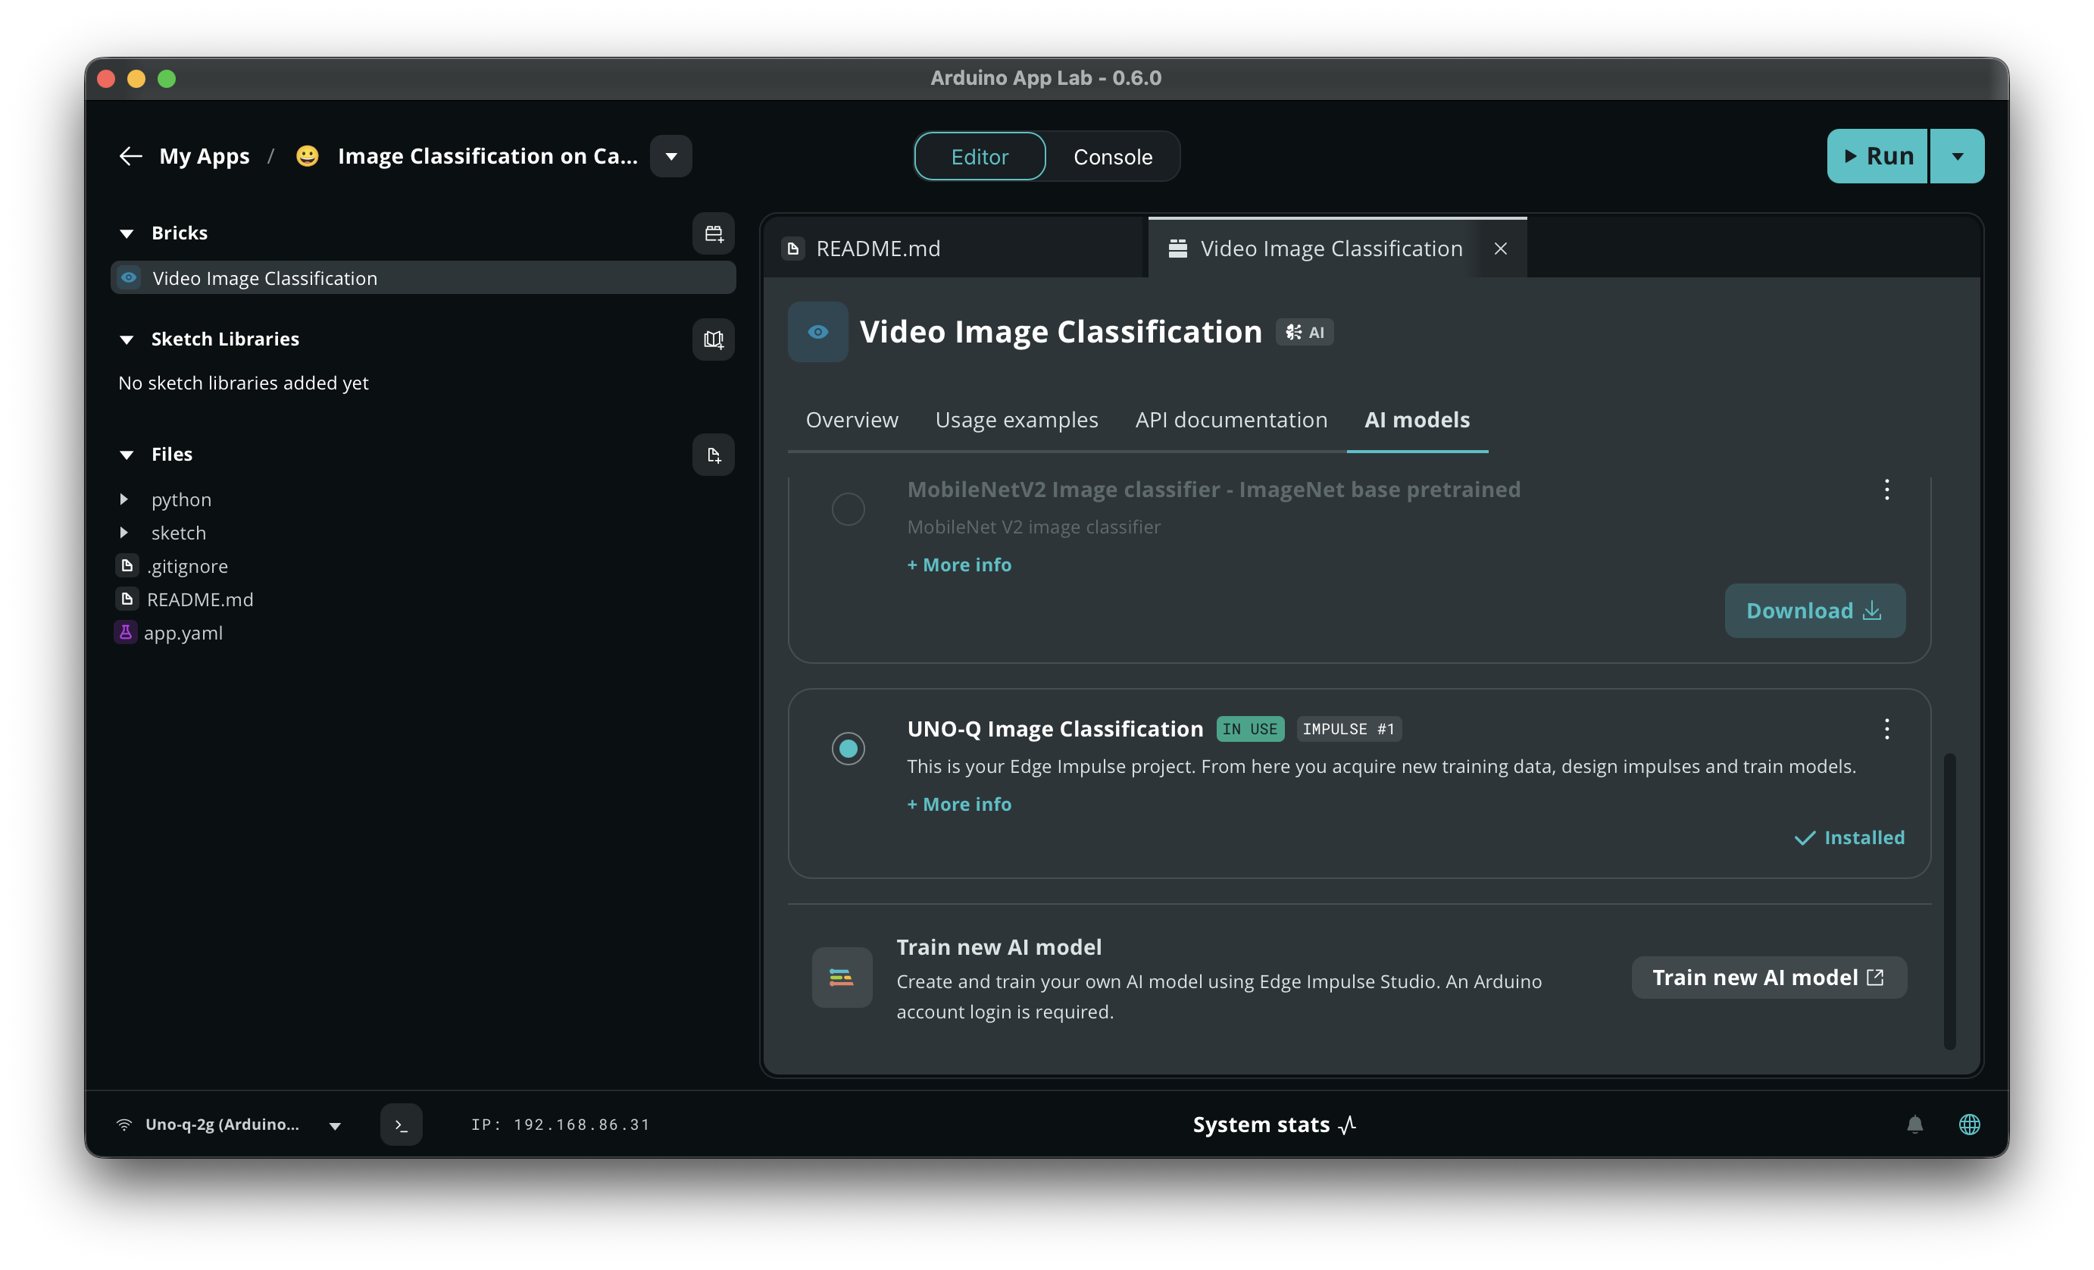Open the API documentation tab
The height and width of the screenshot is (1270, 2094).
(x=1230, y=420)
